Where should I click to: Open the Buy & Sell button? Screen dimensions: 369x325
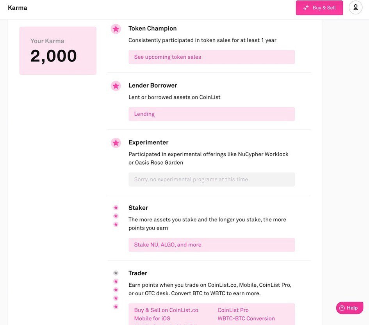[319, 7]
